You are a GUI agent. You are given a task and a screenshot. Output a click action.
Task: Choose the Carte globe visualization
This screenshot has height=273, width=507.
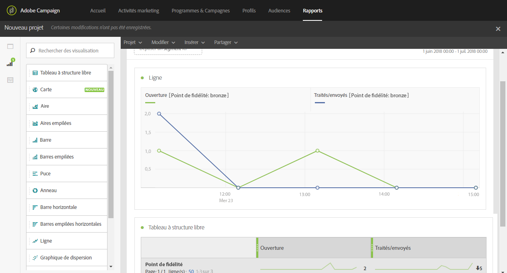pos(67,90)
